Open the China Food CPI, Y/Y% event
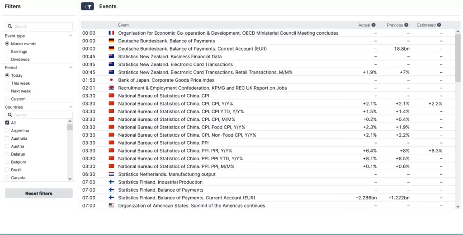This screenshot has width=463, height=235. (182, 127)
